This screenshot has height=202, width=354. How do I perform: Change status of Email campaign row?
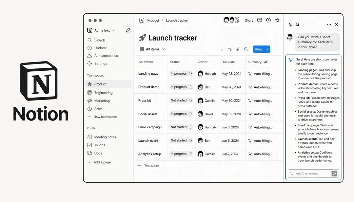click(x=181, y=127)
